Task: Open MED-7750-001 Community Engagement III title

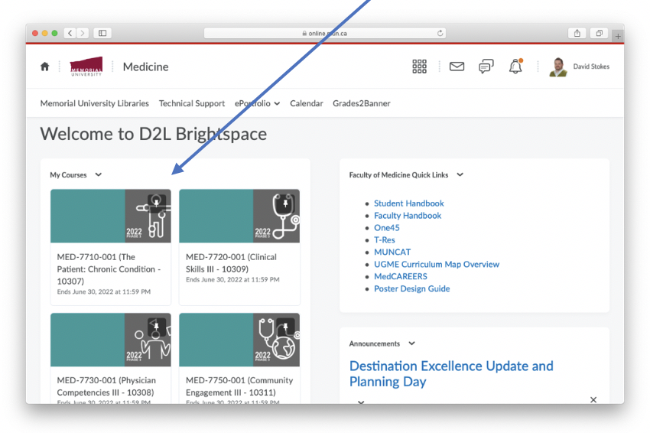Action: [239, 386]
